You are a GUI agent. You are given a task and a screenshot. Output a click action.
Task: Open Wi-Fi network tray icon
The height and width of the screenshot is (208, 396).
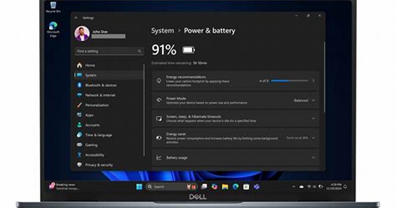309,187
